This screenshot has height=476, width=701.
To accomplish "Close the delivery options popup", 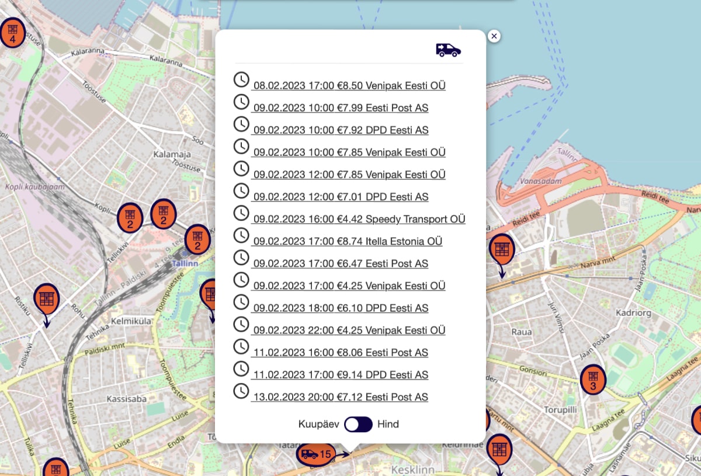I will [494, 36].
